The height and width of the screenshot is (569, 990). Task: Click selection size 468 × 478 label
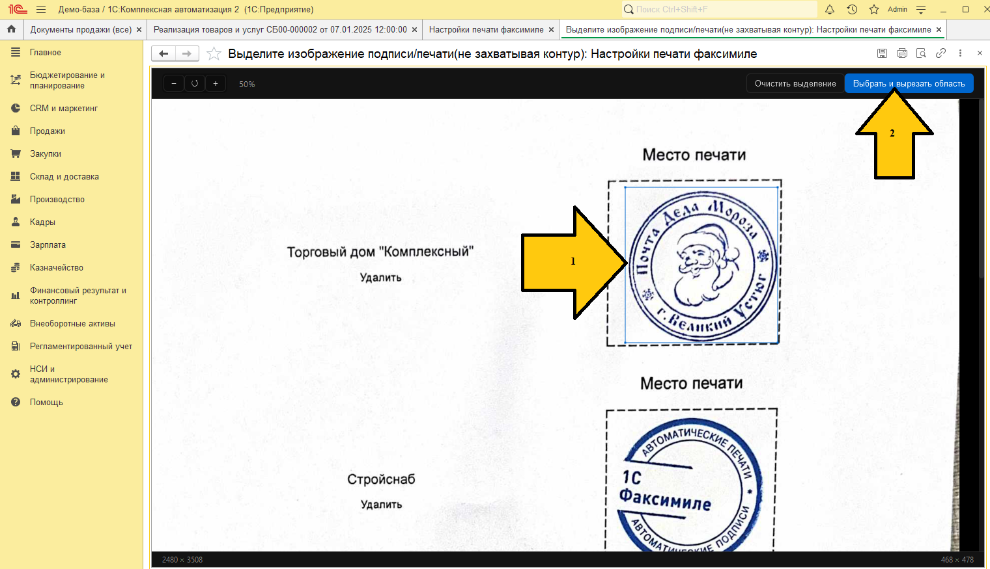(957, 560)
